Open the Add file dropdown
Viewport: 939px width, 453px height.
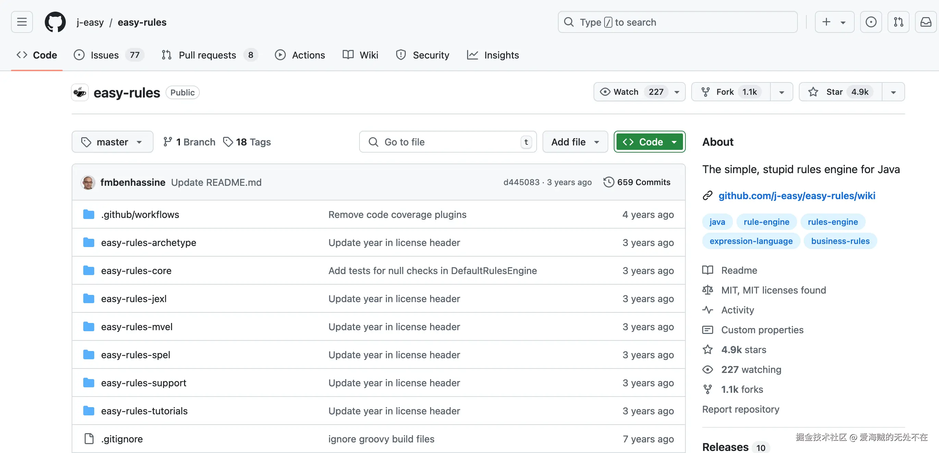(x=575, y=142)
